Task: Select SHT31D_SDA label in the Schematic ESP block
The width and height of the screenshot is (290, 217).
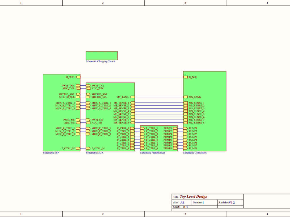Action: [x=67, y=94]
